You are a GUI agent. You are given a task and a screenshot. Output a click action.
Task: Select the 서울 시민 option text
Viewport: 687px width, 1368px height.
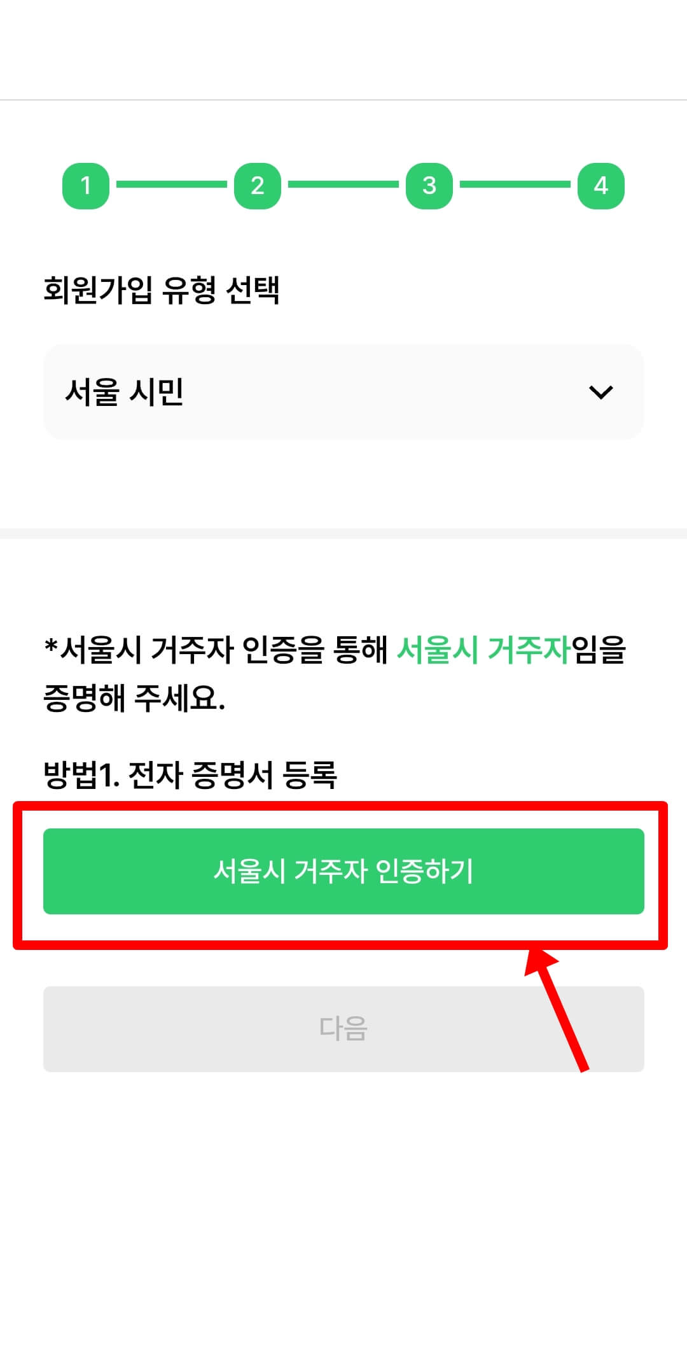(125, 392)
